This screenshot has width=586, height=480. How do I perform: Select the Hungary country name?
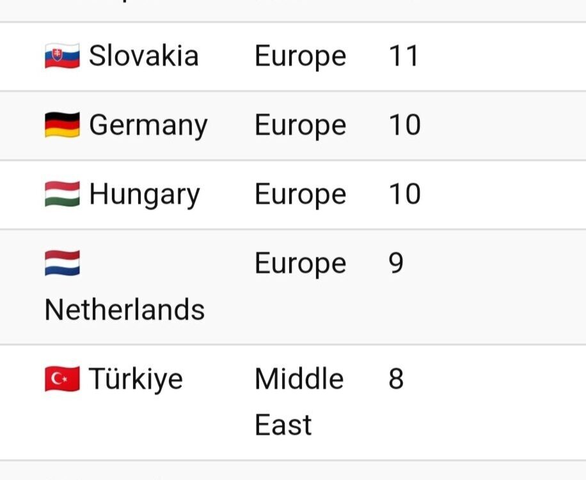[144, 195]
